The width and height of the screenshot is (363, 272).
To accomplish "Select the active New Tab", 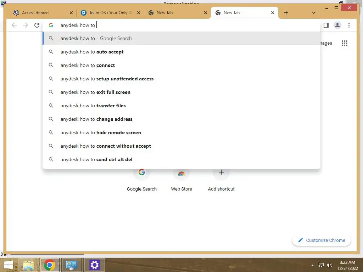I will [245, 13].
